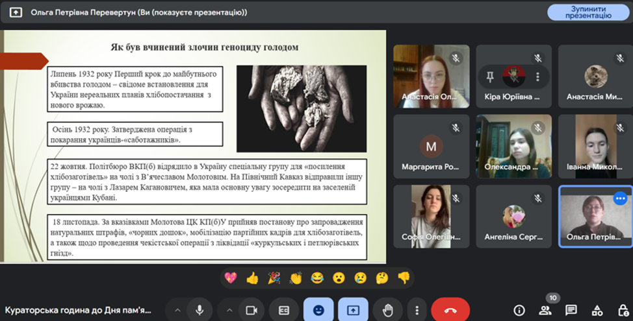Click meeting title Кураторська година до Дня пам'я
This screenshot has width=633, height=321.
click(78, 310)
